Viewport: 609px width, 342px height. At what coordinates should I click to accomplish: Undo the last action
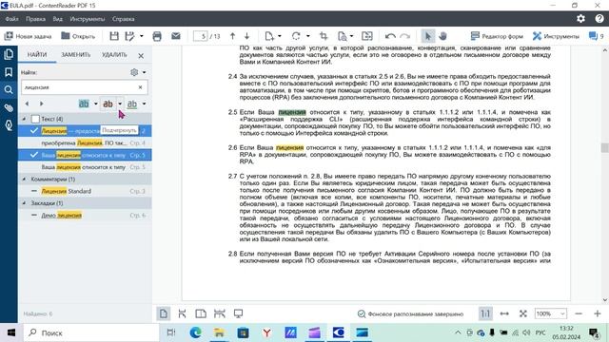390,36
